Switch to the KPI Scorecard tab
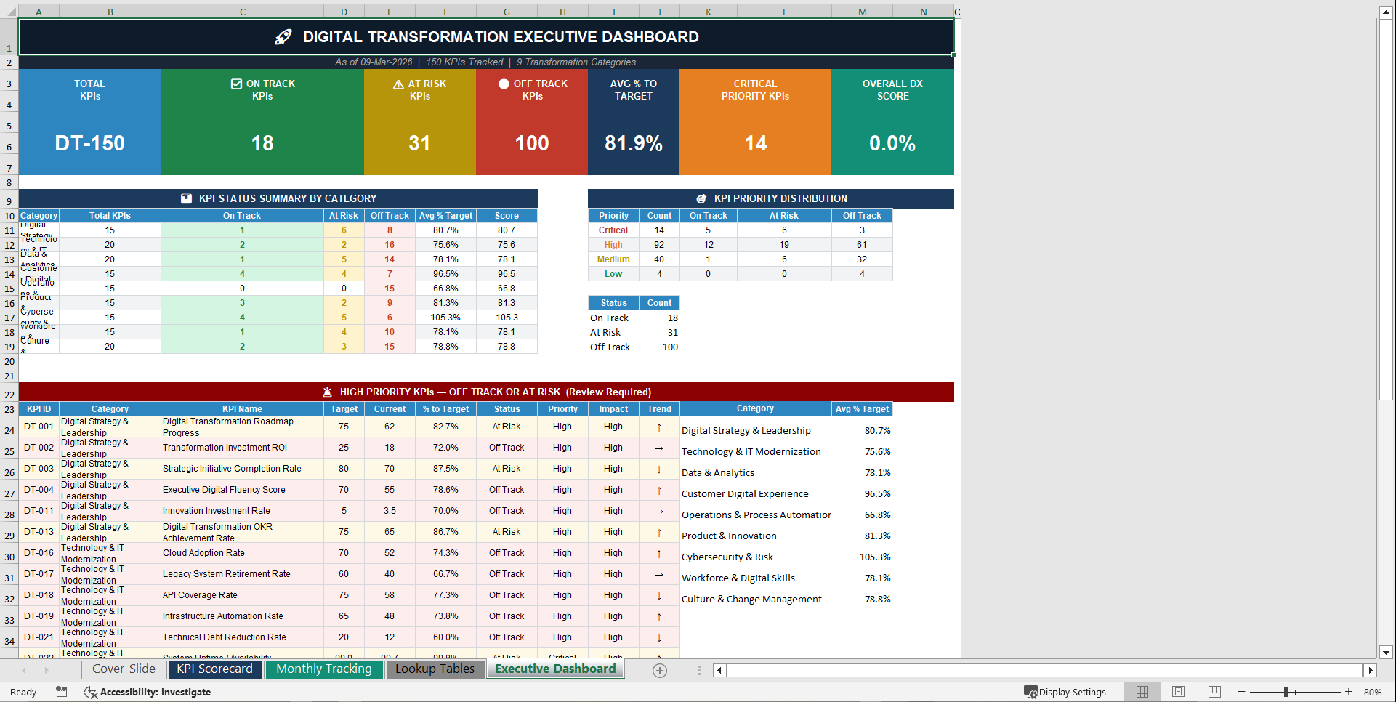 pos(214,669)
